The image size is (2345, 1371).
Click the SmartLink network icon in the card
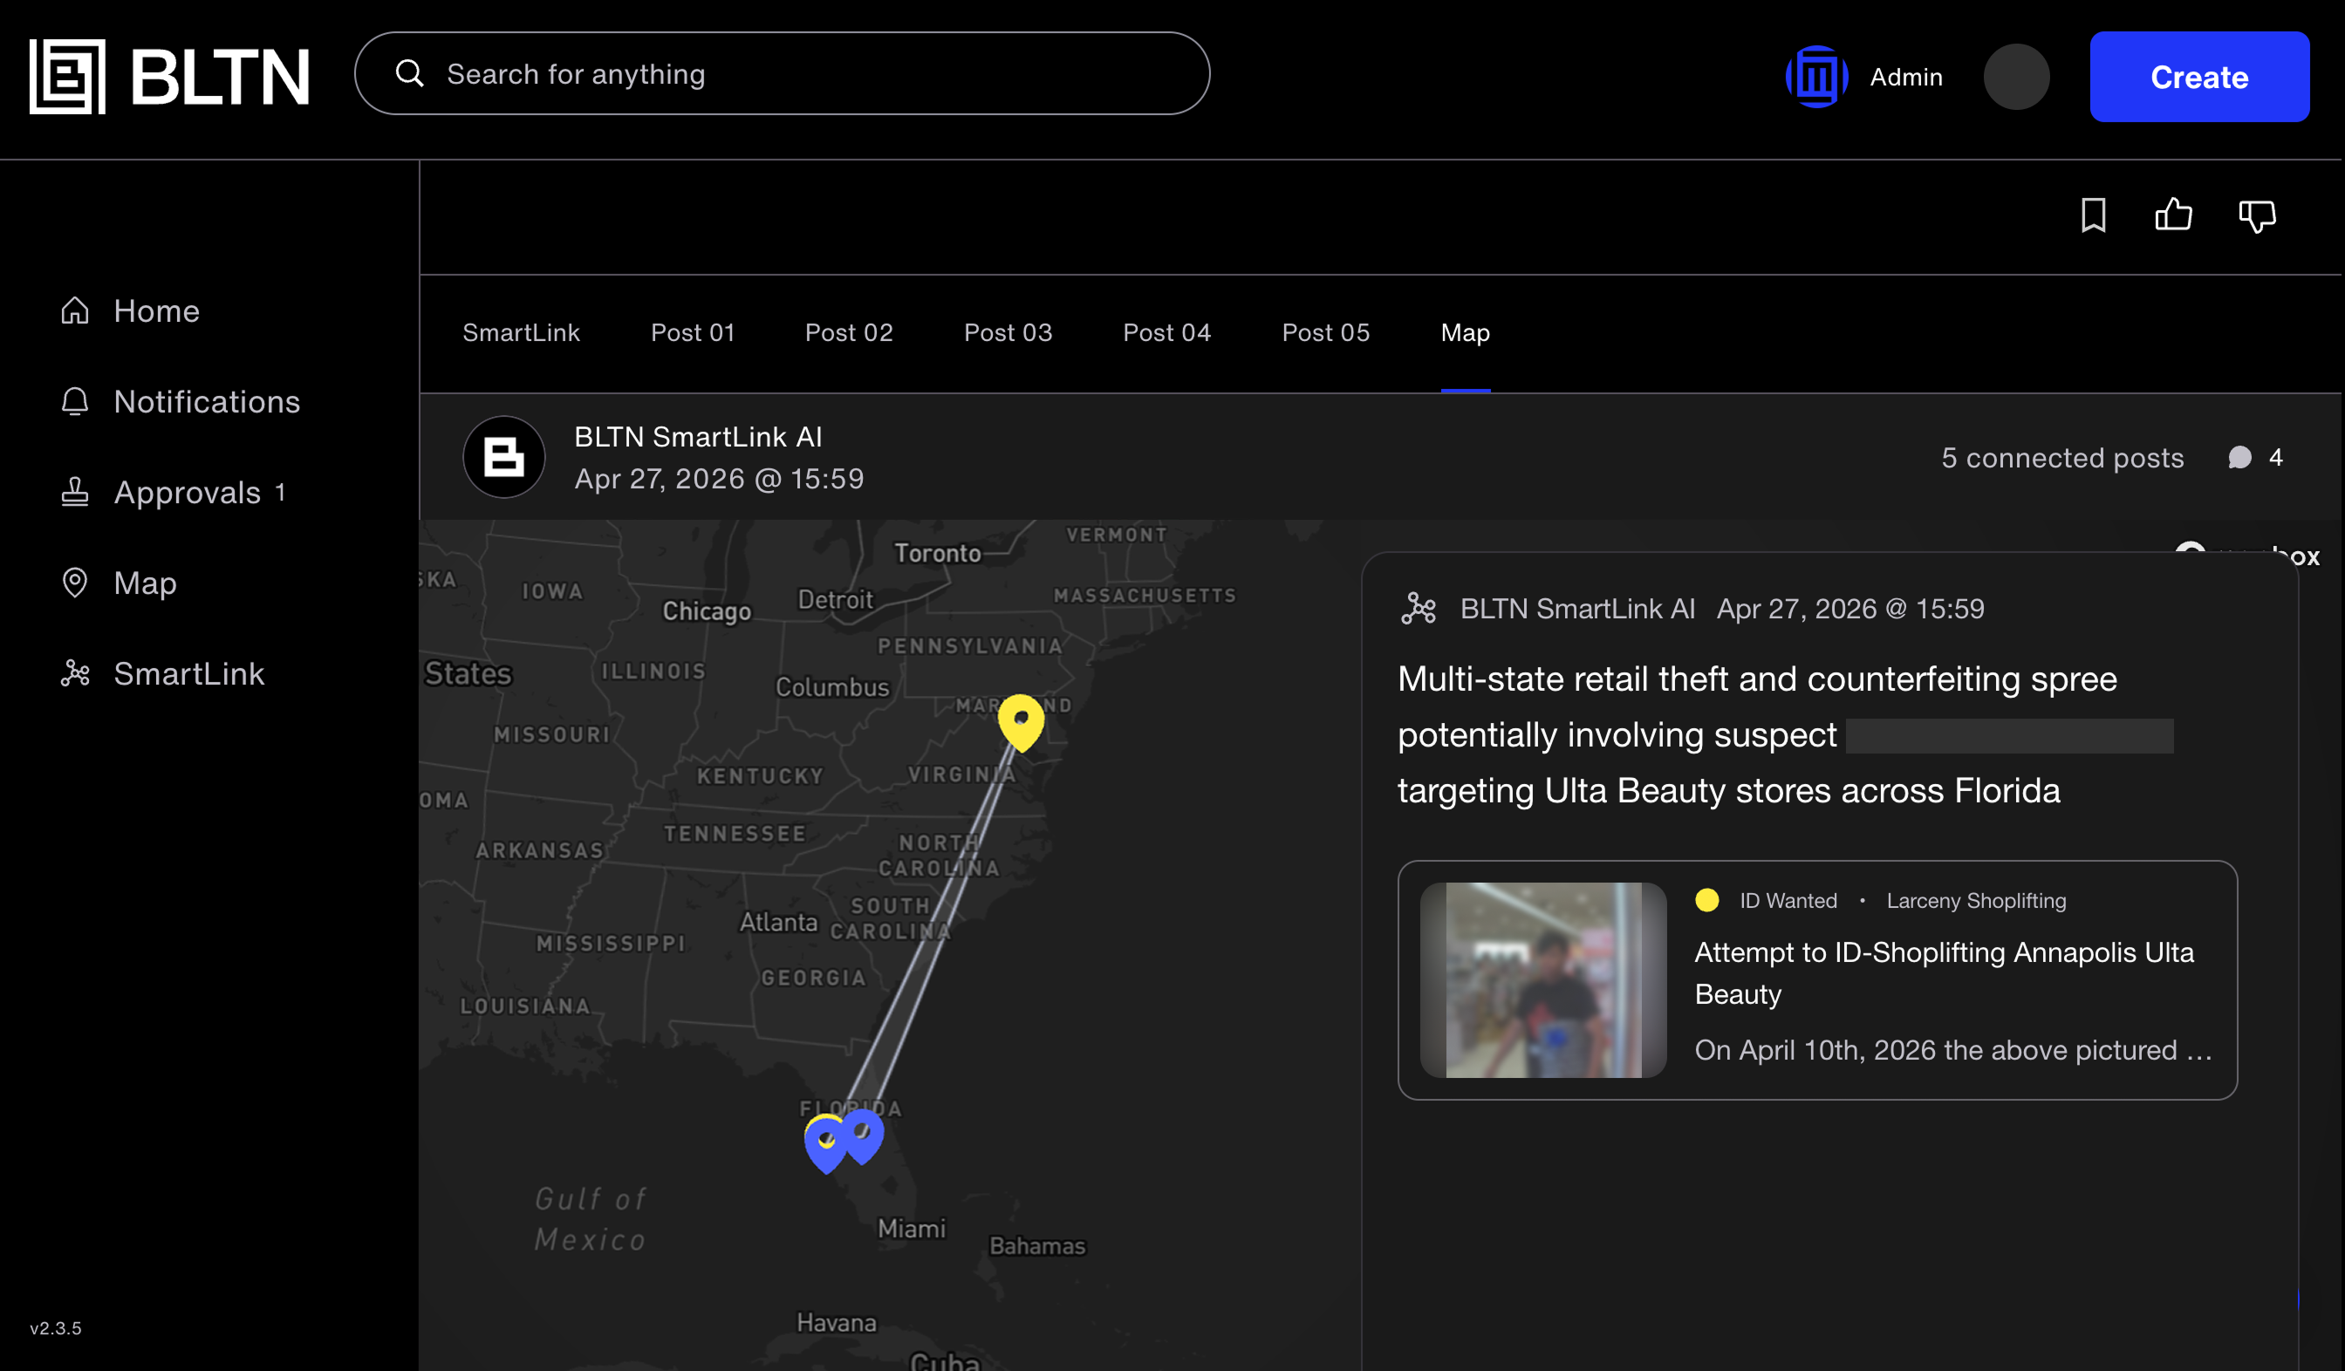(x=1419, y=608)
